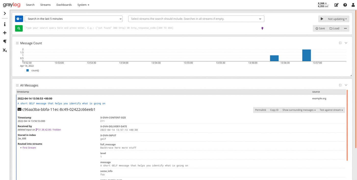Navigate to Dashboards
357x180 pixels.
(64, 5)
